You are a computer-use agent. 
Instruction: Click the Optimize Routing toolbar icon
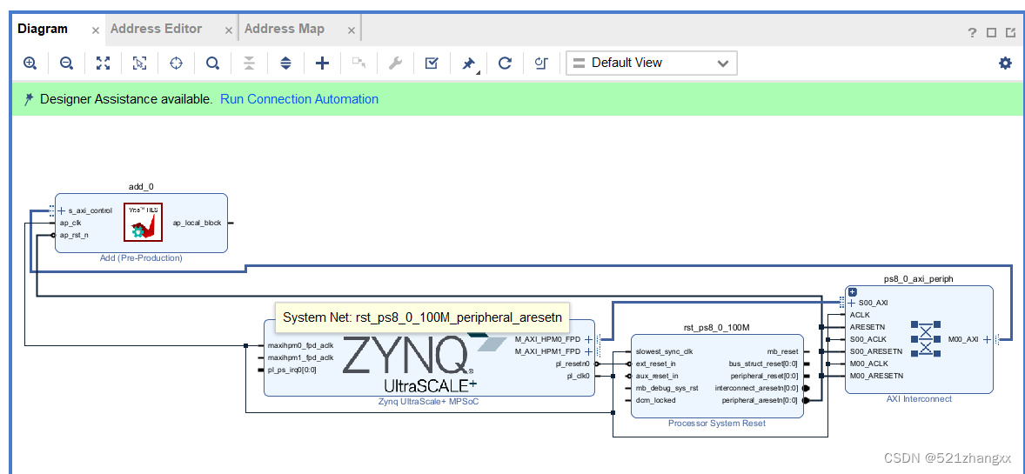coord(540,63)
